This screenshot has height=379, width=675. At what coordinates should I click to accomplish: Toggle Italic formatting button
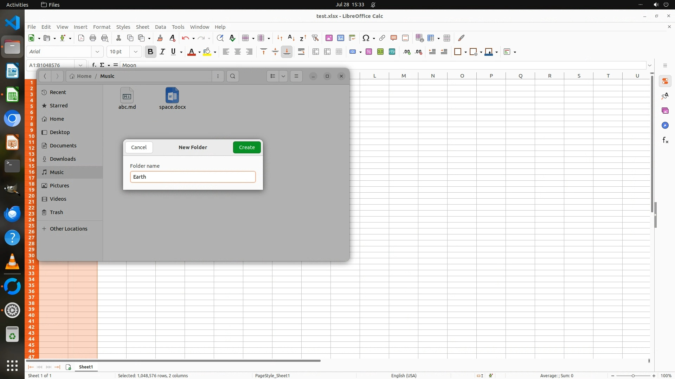pos(162,52)
